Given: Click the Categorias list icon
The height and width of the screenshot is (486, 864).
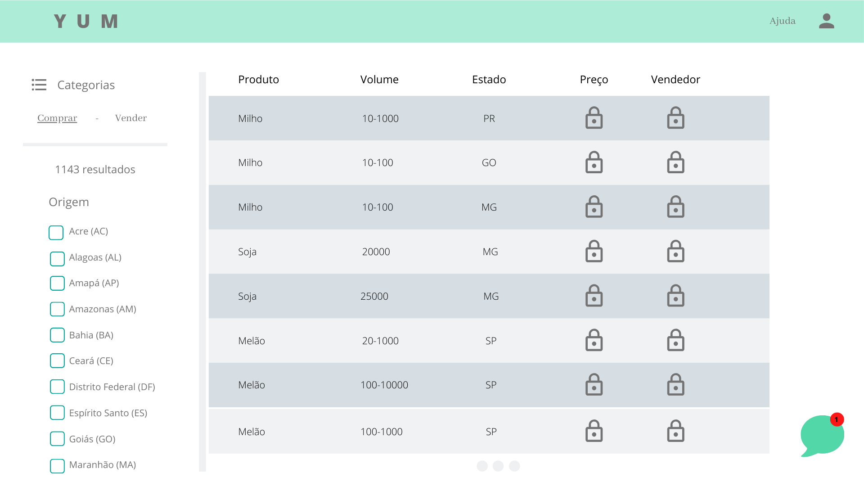Looking at the screenshot, I should pyautogui.click(x=39, y=85).
